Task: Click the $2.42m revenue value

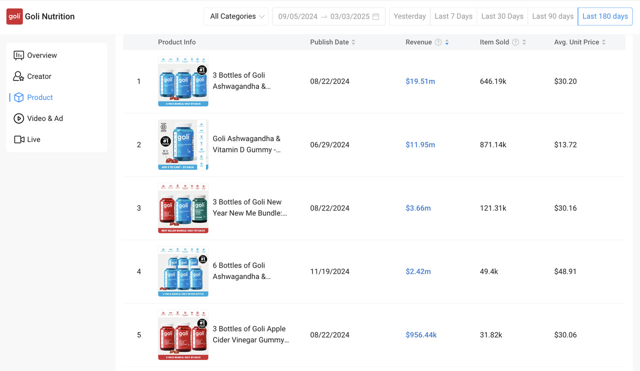Action: [418, 271]
